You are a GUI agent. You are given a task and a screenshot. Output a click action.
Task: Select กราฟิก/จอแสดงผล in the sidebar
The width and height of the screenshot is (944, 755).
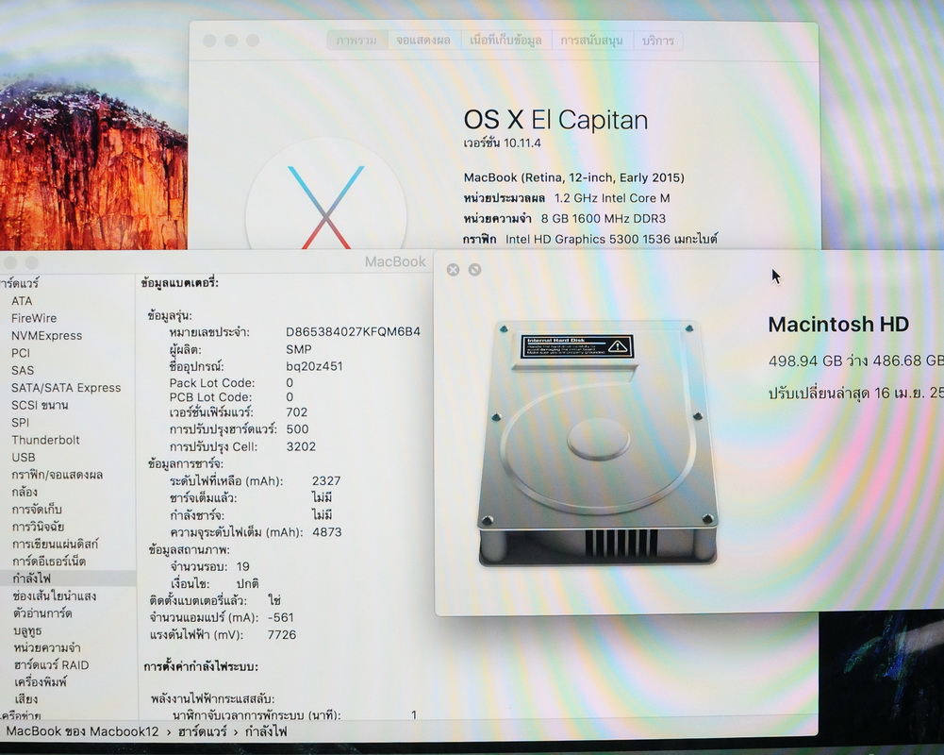click(58, 475)
